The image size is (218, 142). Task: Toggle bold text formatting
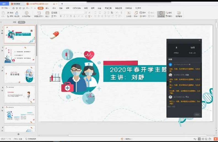(x=61, y=16)
